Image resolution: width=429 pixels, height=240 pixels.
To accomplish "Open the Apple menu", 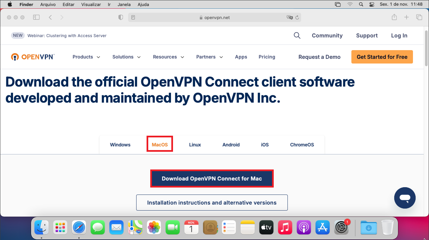I will 10,4.
